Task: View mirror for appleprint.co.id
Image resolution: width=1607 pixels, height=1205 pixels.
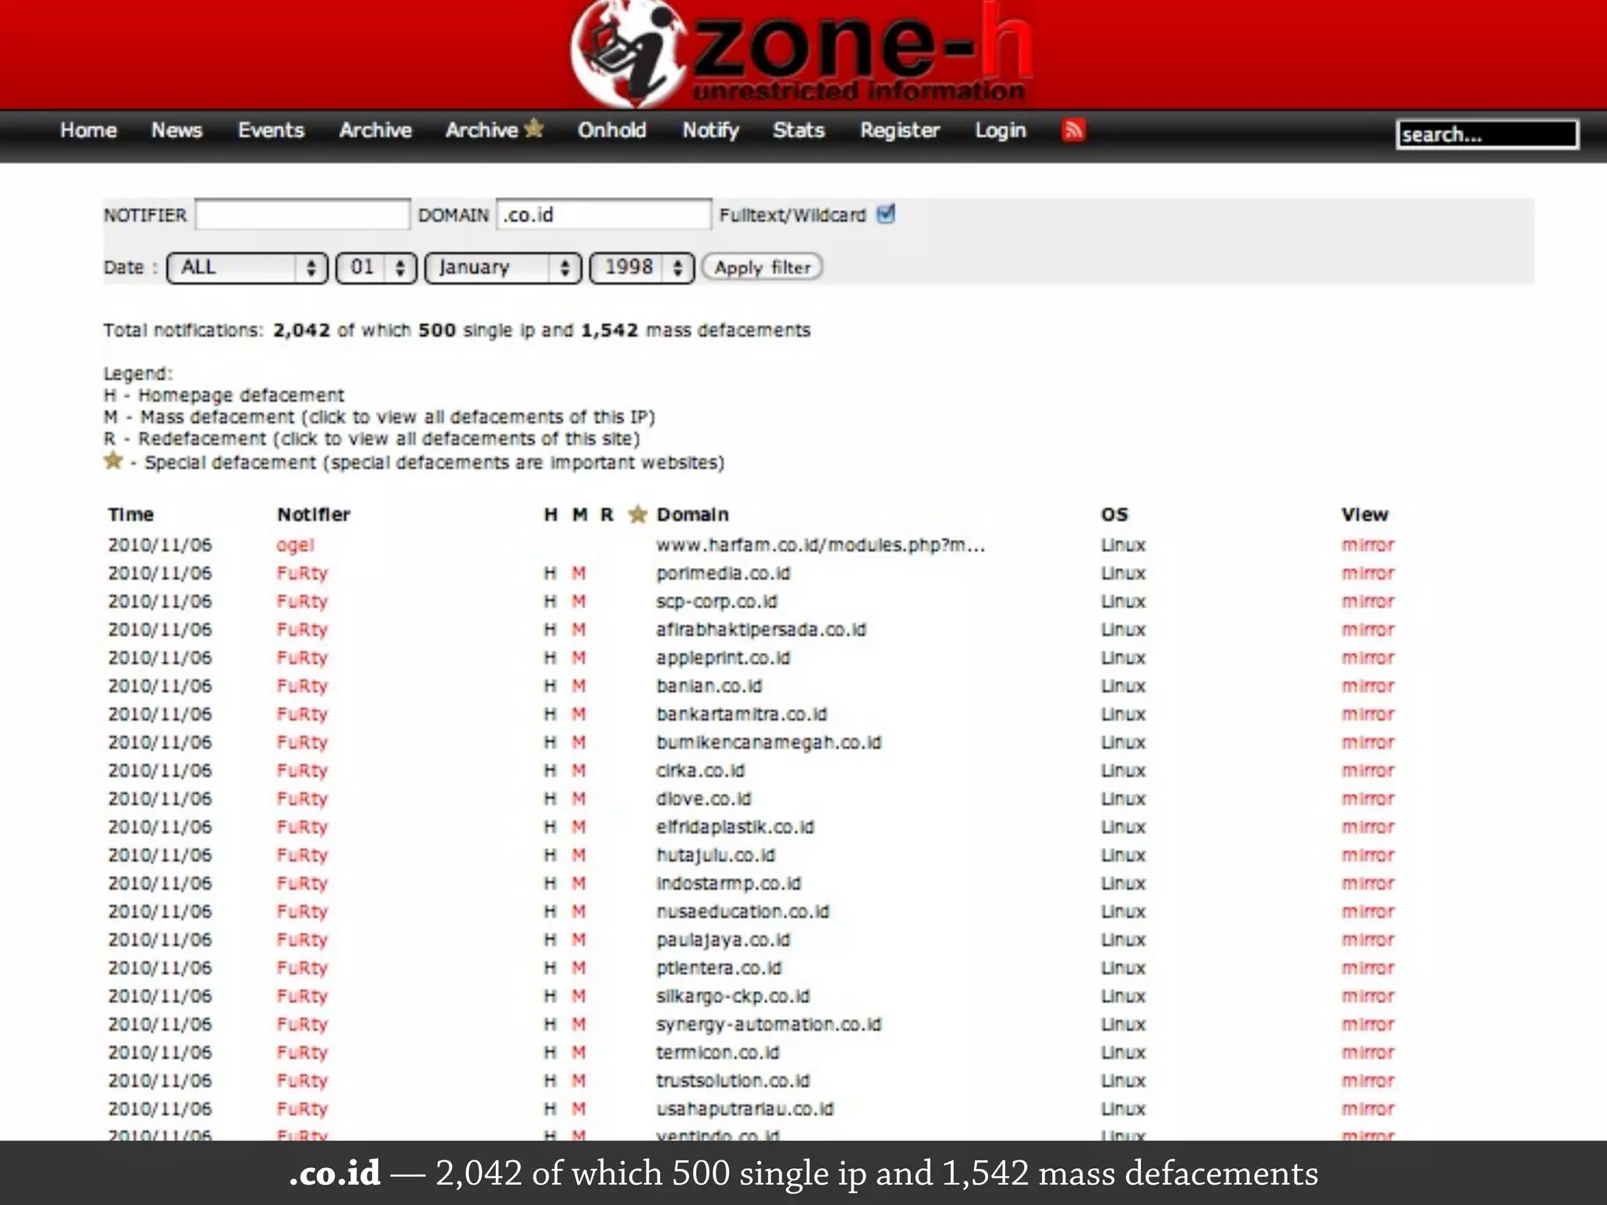Action: point(1368,658)
